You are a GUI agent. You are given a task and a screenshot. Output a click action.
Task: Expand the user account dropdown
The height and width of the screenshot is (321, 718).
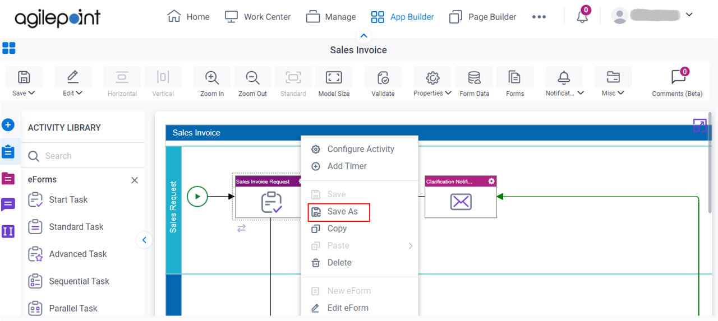pyautogui.click(x=689, y=15)
